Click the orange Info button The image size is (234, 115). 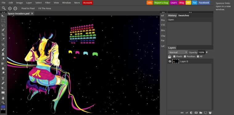pyautogui.click(x=149, y=3)
